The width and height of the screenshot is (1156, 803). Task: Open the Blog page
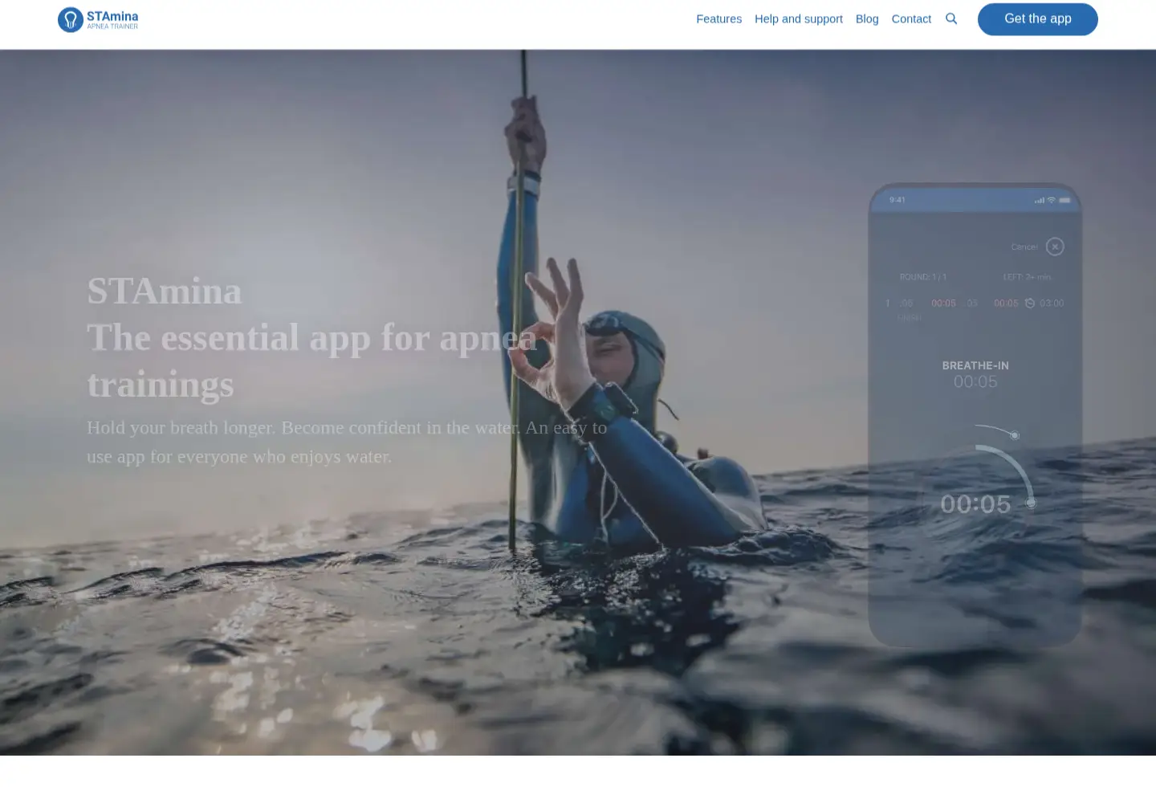coord(867,18)
